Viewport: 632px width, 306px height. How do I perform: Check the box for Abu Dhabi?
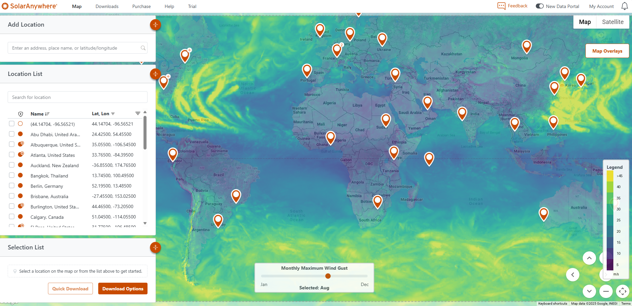tap(12, 134)
